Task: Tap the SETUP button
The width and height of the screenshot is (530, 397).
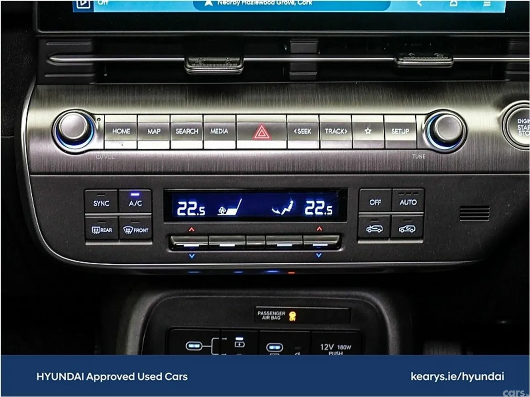Action: coord(400,131)
